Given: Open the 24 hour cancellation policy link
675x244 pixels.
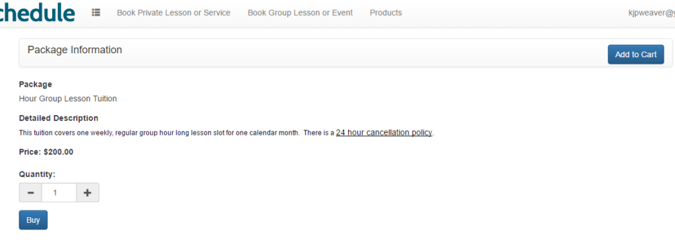Looking at the screenshot, I should click(384, 133).
